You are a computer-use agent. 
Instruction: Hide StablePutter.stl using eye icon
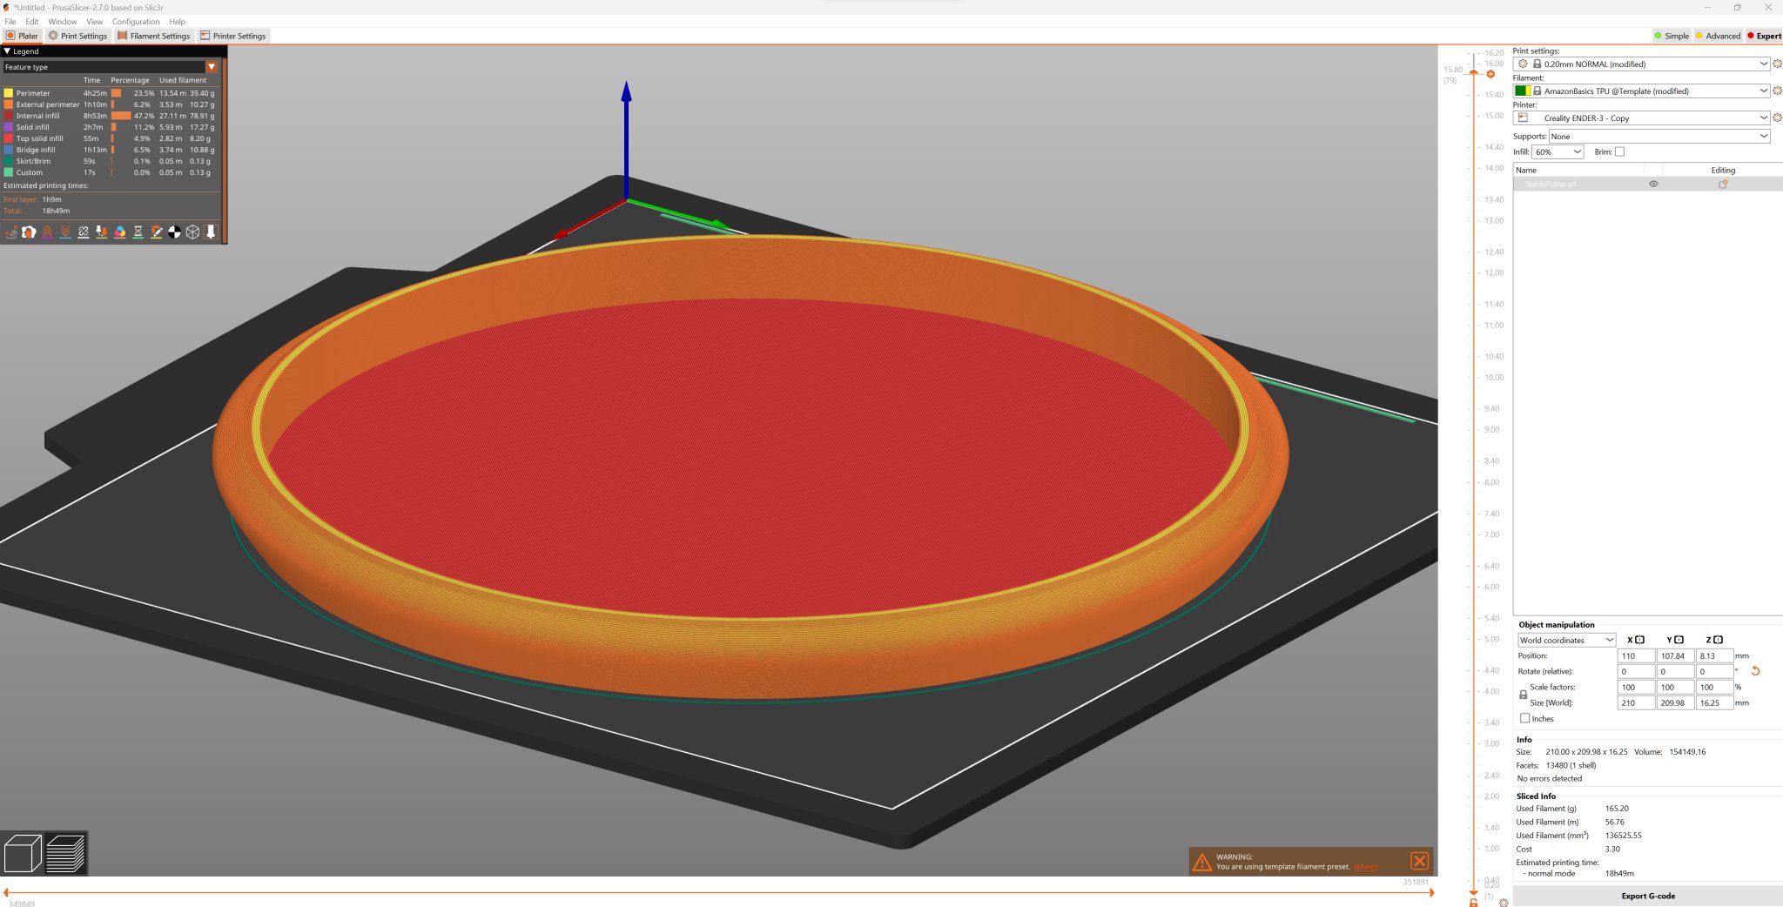(x=1653, y=184)
